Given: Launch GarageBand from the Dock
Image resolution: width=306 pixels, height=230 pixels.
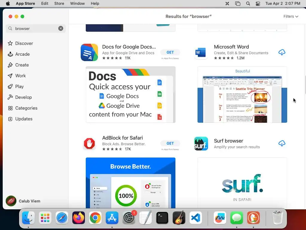Looking at the screenshot, I should 179,218.
